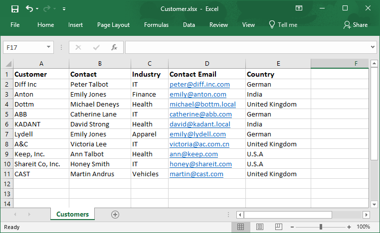Open the View tab
380x233 pixels.
pos(248,25)
